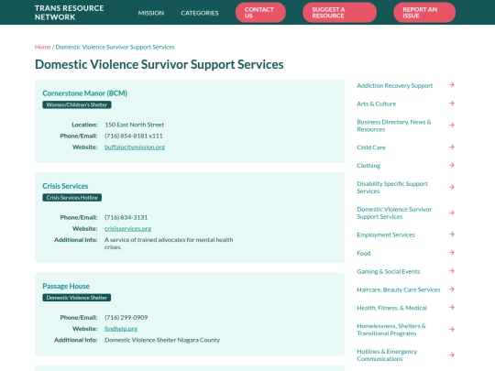
Task: Click arrow icon beside Arts & Culture
Action: click(452, 104)
